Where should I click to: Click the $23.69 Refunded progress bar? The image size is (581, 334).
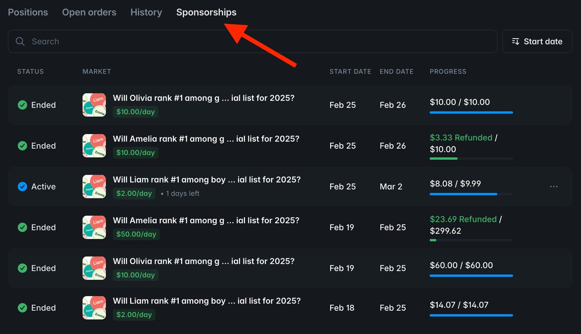pos(471,240)
